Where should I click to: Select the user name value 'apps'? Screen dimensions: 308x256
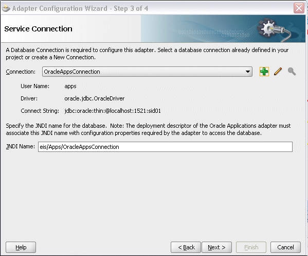pyautogui.click(x=70, y=87)
